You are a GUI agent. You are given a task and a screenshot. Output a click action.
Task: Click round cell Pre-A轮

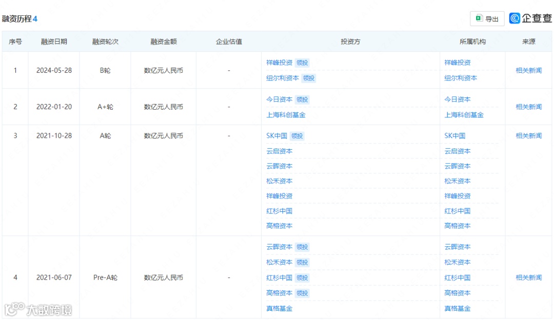pyautogui.click(x=105, y=277)
